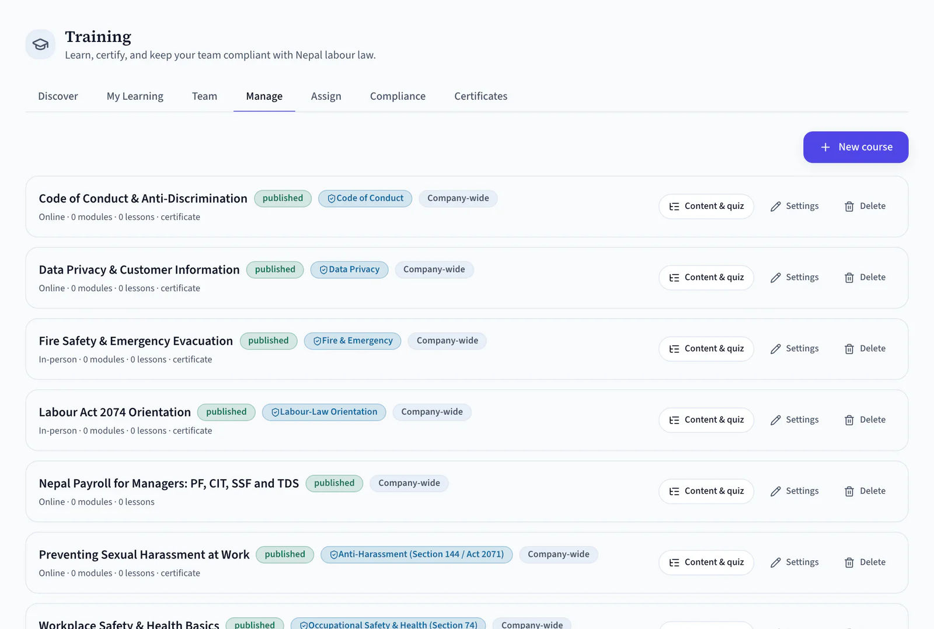Viewport: 934px width, 629px height.
Task: Open content list icon for Code of Conduct course
Action: pyautogui.click(x=674, y=207)
